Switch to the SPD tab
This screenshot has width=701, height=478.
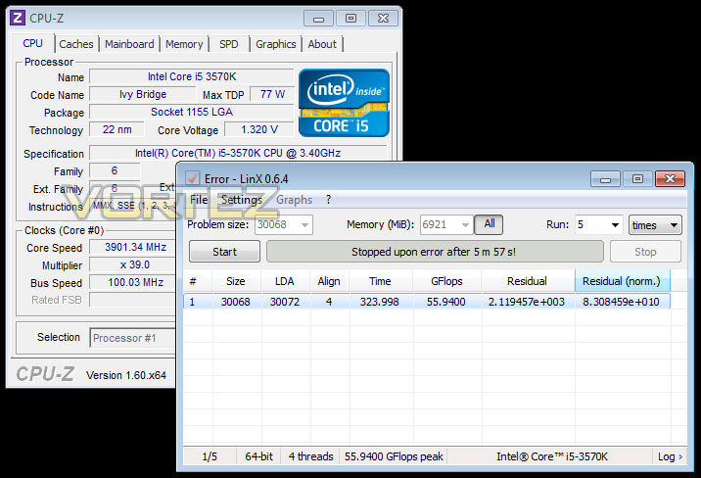click(228, 44)
